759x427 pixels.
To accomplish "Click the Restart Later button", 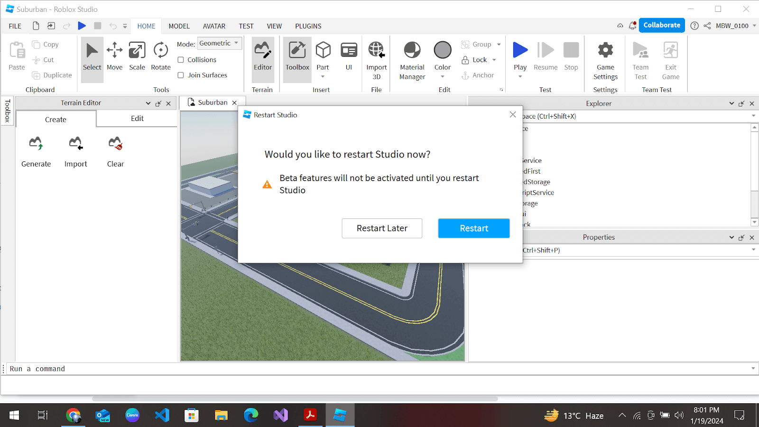I will (381, 228).
